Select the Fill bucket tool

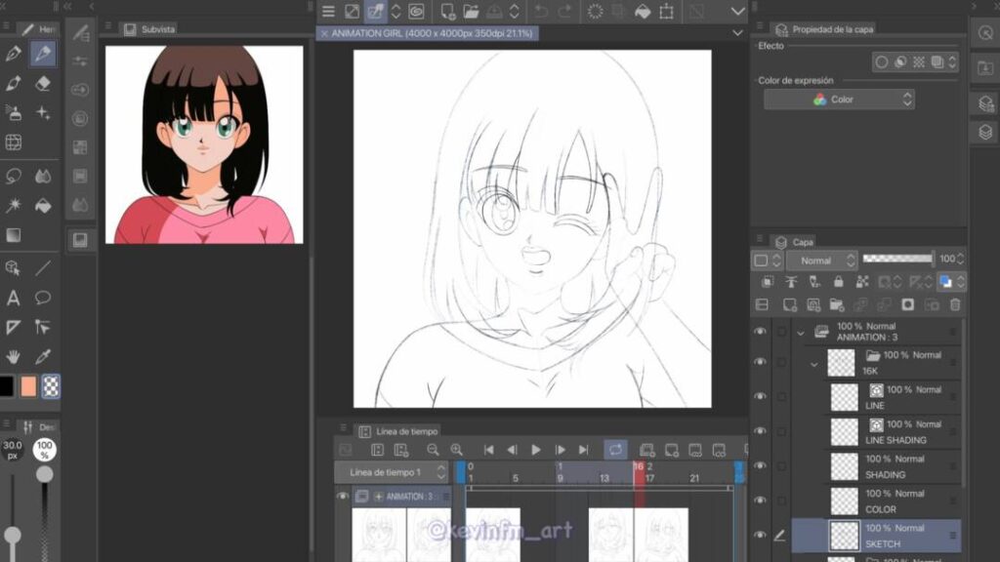click(43, 205)
